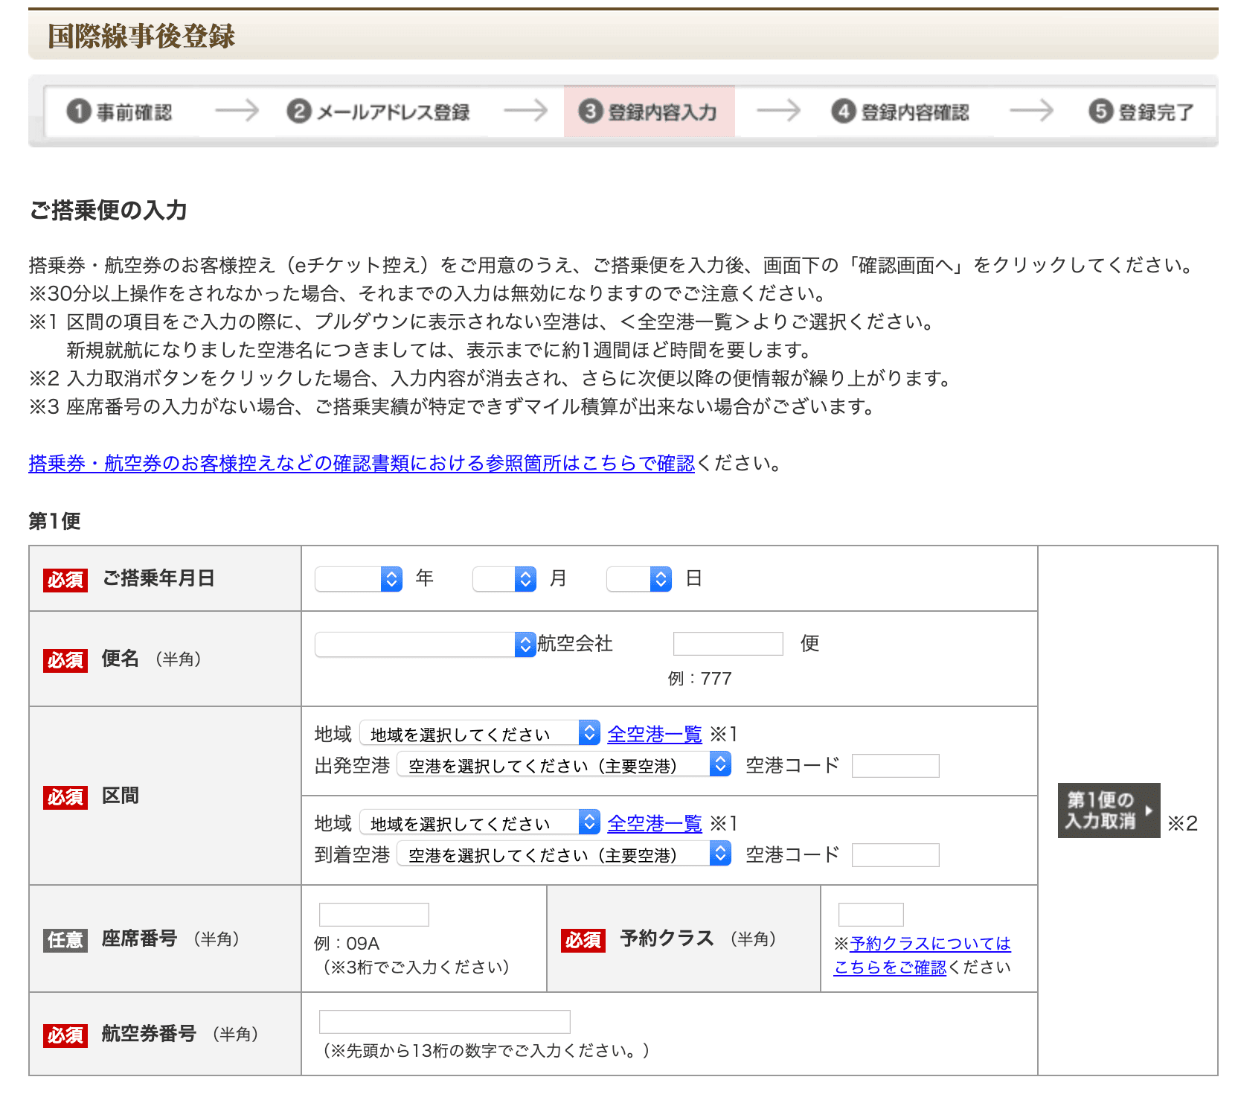Viewport: 1238px width, 1103px height.
Task: Open the 予約クラスについては info link
Action: (929, 944)
